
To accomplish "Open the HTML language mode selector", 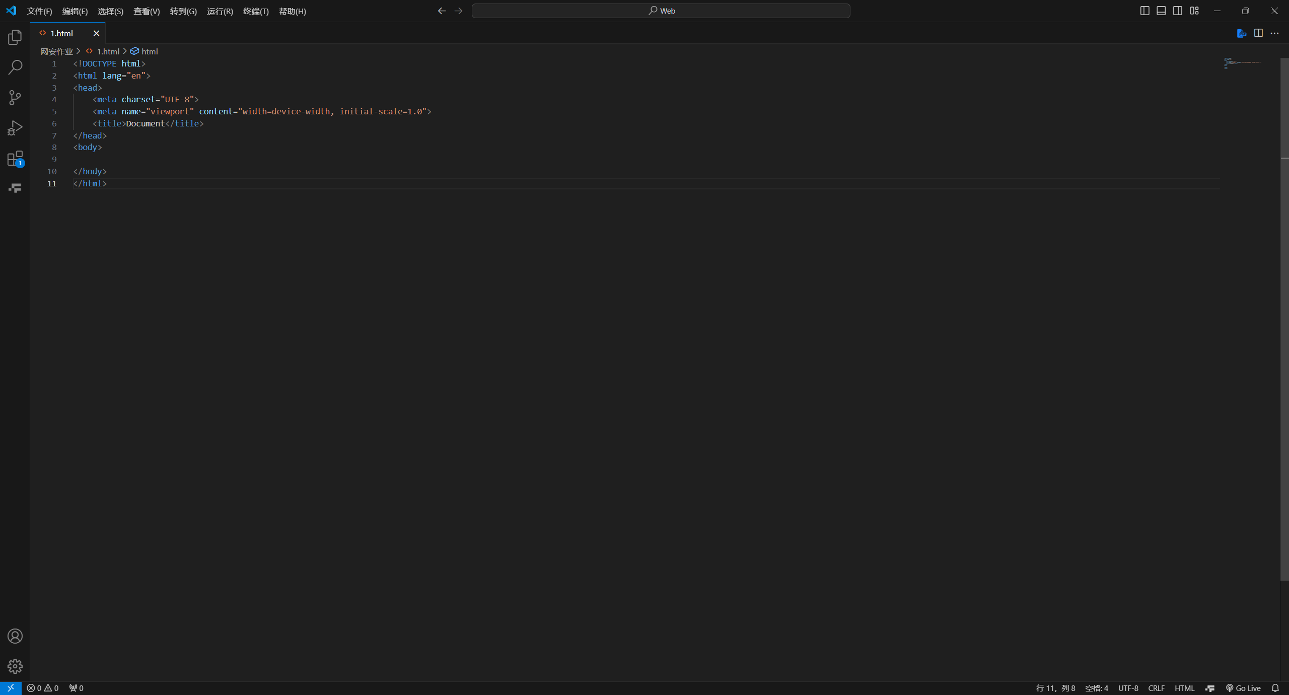I will [1184, 688].
